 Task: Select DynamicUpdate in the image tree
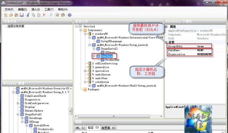coord(34,111)
